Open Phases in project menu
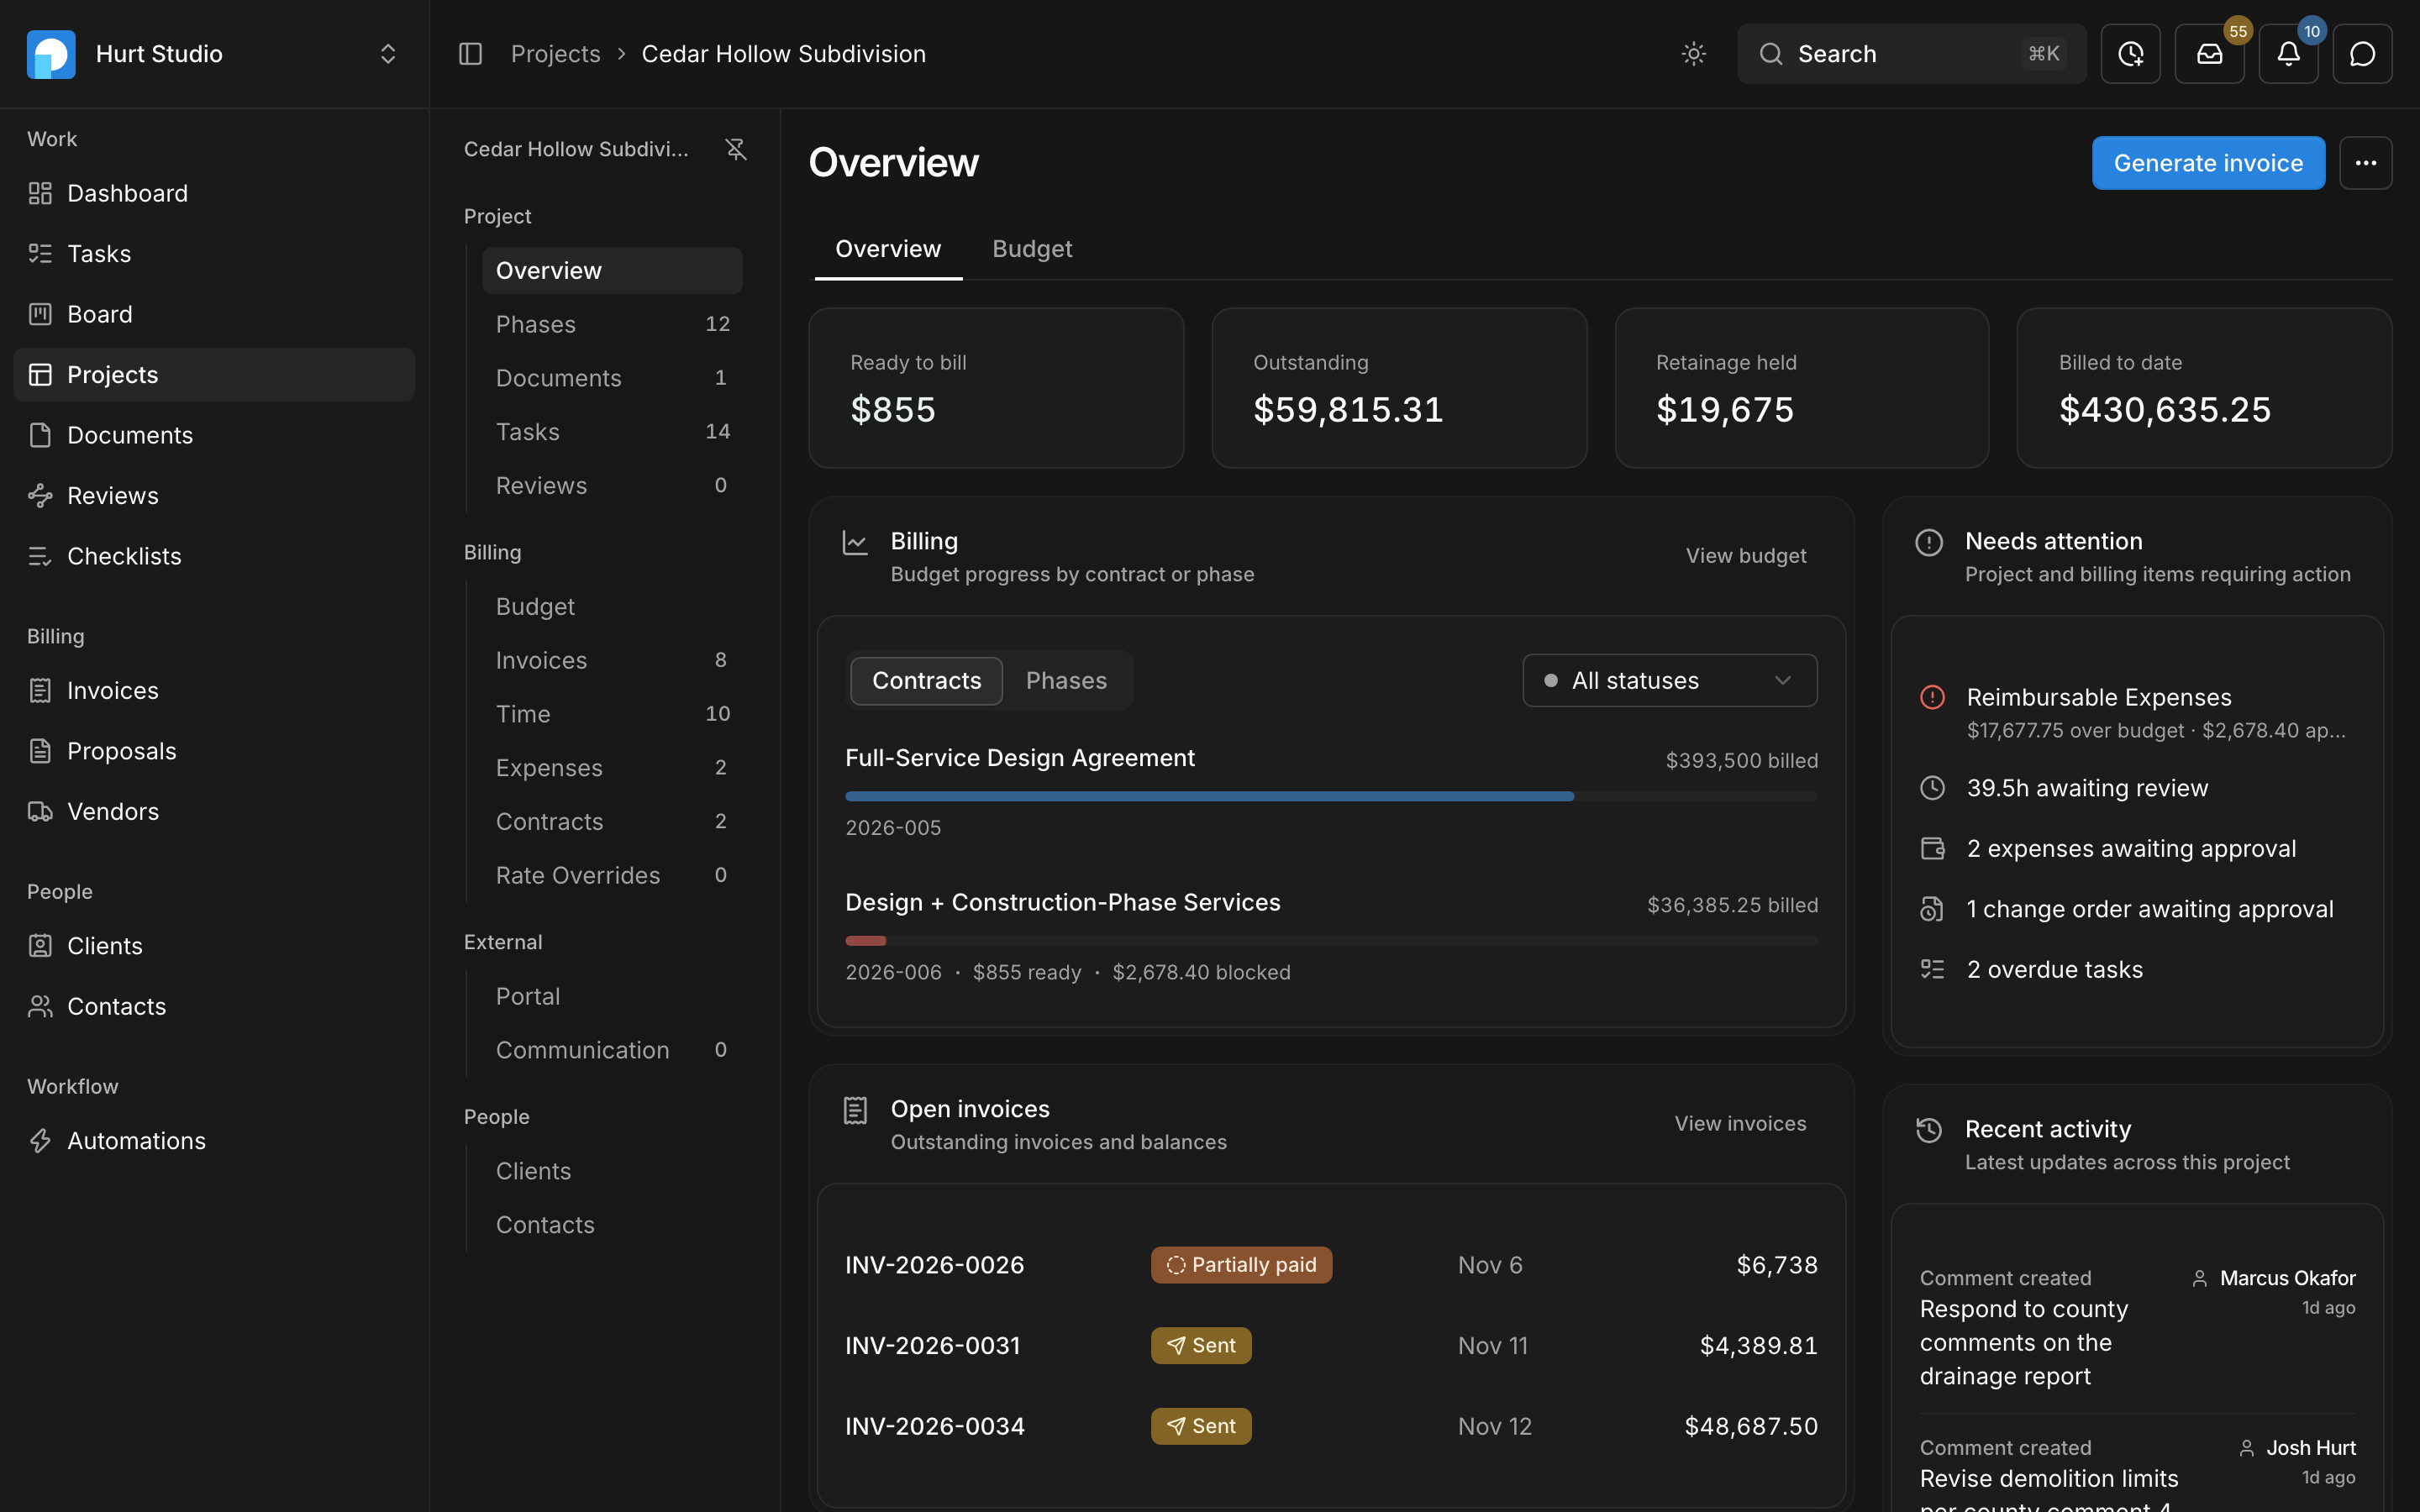The image size is (2420, 1512). 612,325
